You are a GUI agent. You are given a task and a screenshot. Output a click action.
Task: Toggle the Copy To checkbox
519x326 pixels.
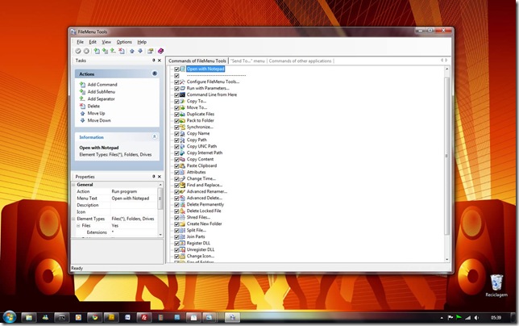pos(176,102)
